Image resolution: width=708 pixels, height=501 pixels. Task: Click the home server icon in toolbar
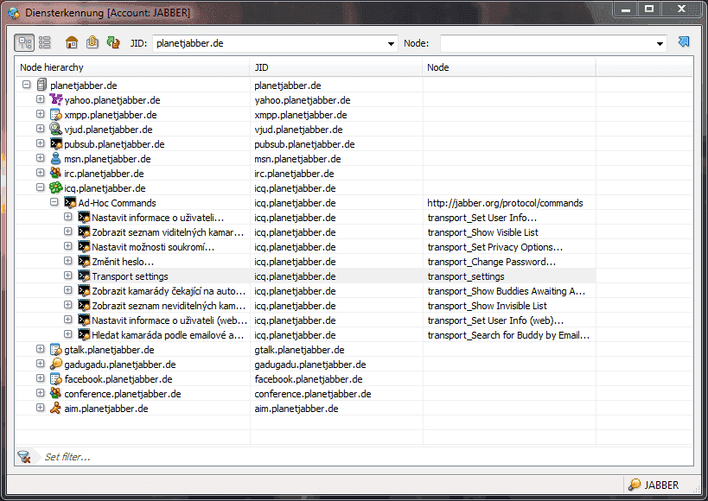[72, 43]
